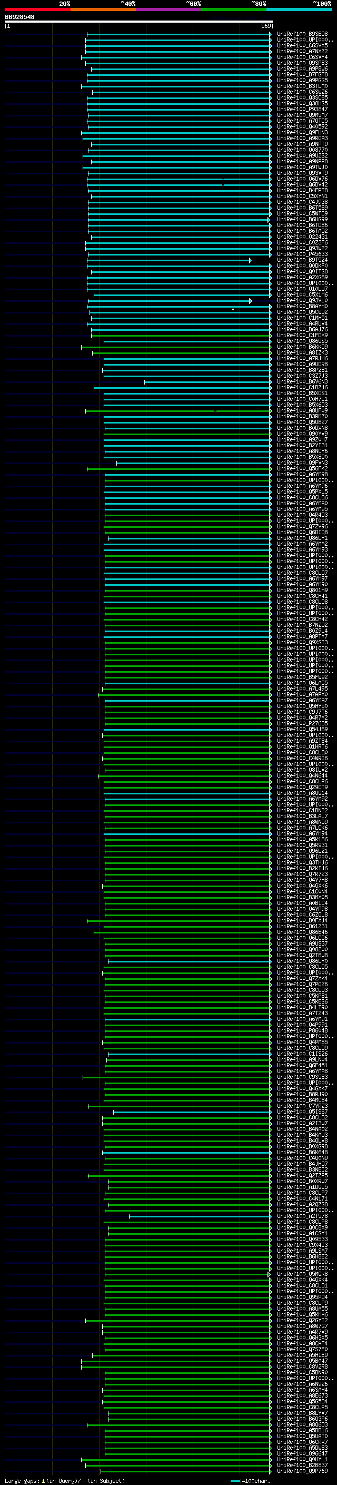This screenshot has width=337, height=1485.
Task: Open hit UniRef100_Q86QS5
Action: click(302, 341)
